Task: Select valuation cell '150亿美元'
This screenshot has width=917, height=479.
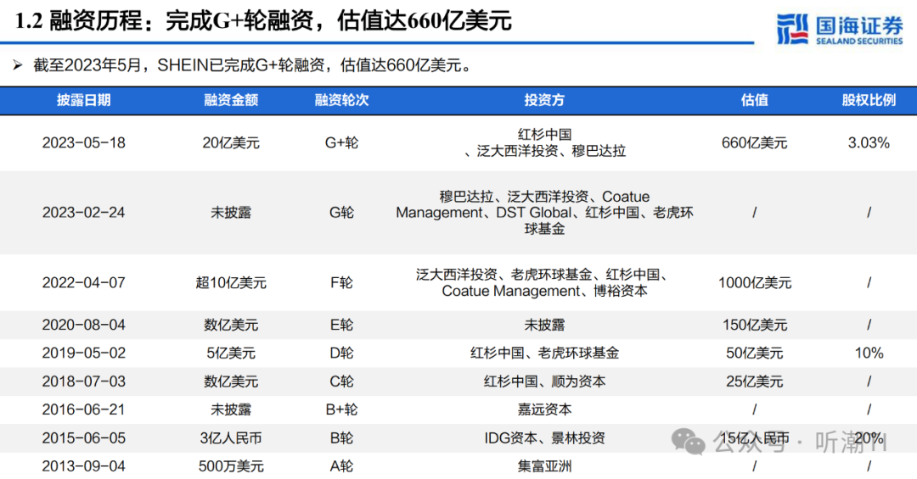Action: click(x=755, y=325)
